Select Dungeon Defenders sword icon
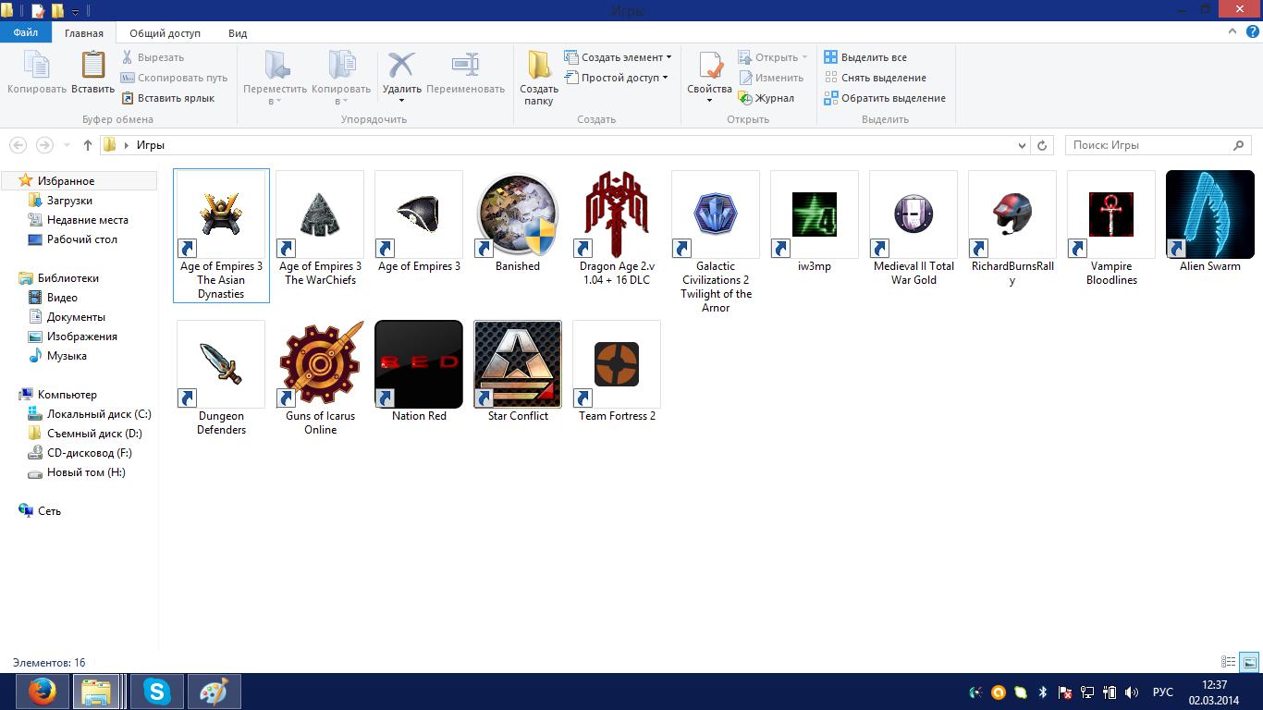 (221, 364)
